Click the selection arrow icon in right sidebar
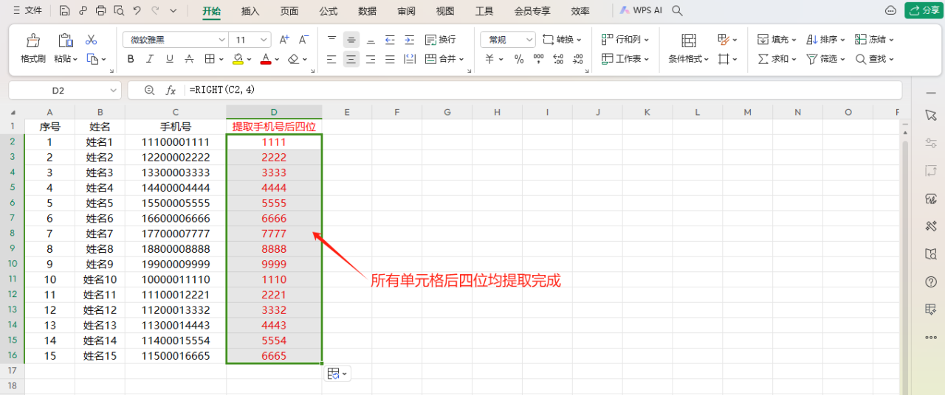This screenshot has height=395, width=945. tap(930, 116)
